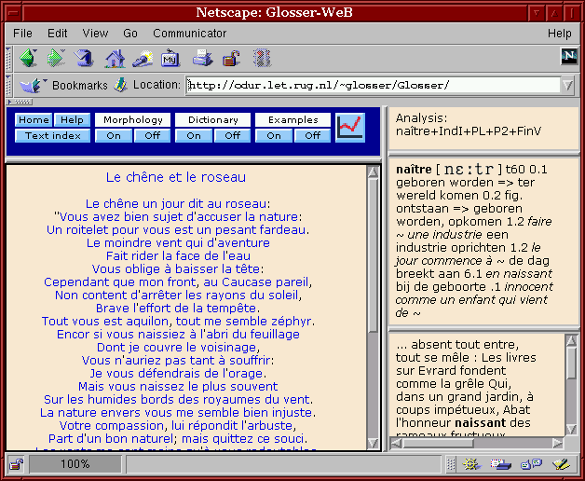Image resolution: width=585 pixels, height=481 pixels.
Task: Open the Mail inbox component icon
Action: pos(500,464)
